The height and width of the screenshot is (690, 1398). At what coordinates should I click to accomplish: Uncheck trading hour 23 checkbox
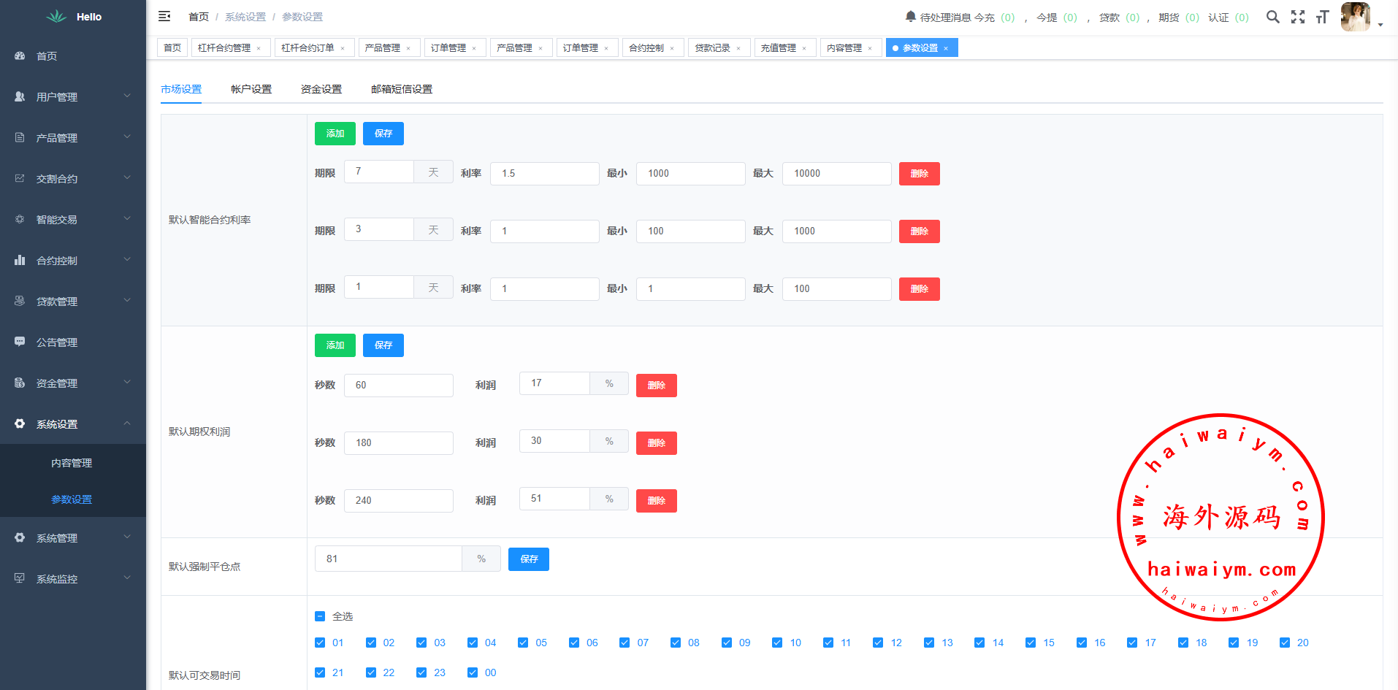point(421,672)
